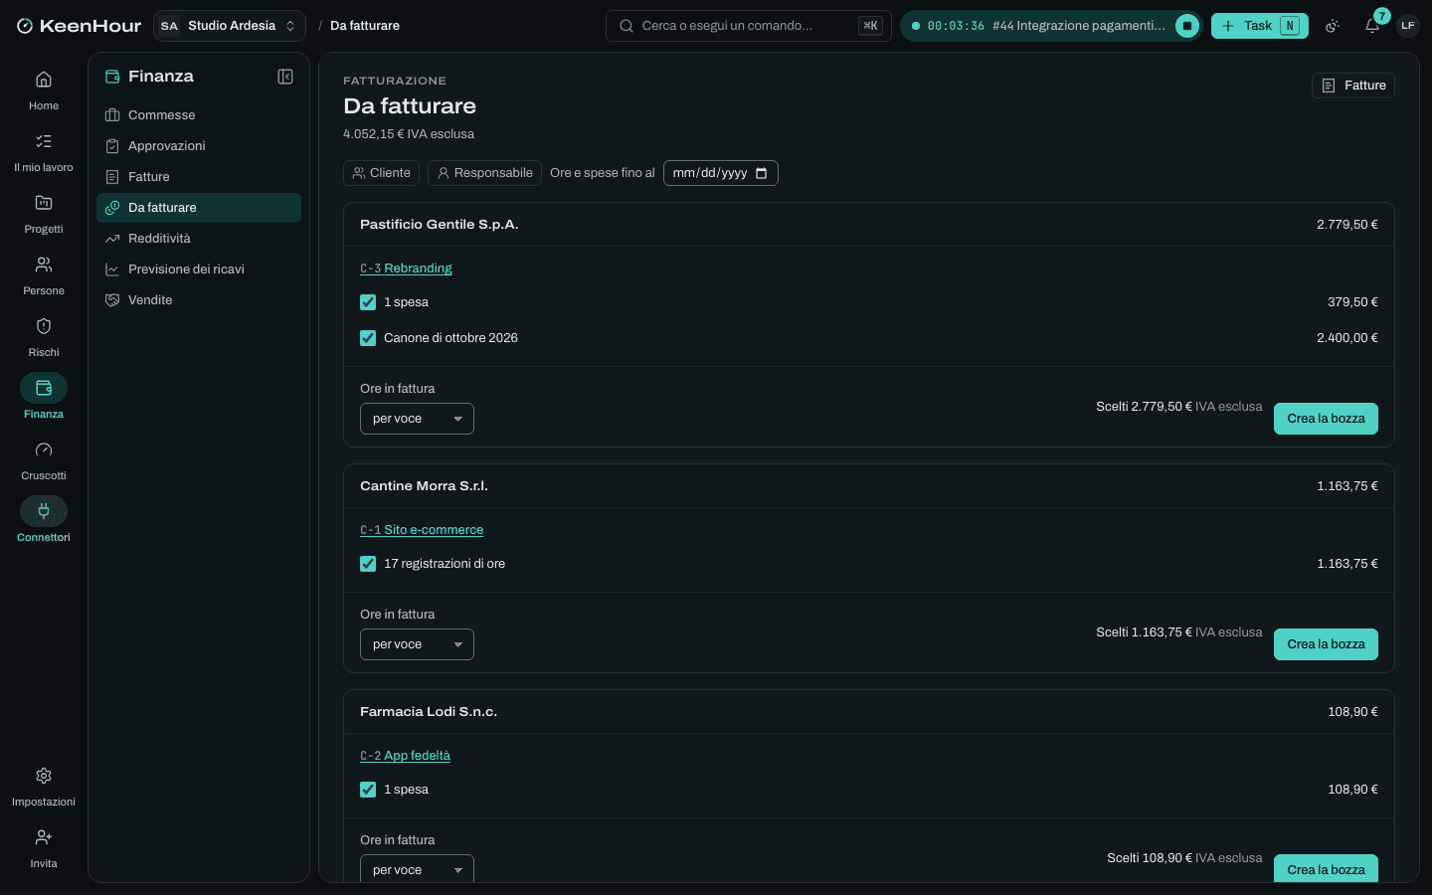The height and width of the screenshot is (895, 1432).
Task: Stop the running timer
Action: [1187, 26]
